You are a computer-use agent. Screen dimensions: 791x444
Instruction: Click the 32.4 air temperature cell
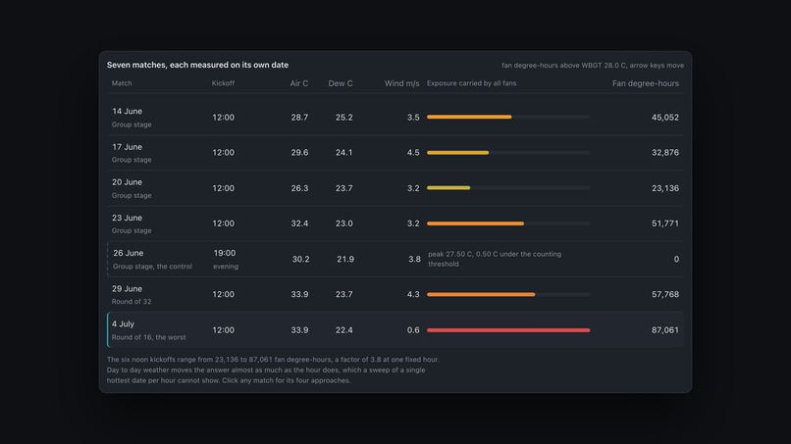(x=299, y=223)
